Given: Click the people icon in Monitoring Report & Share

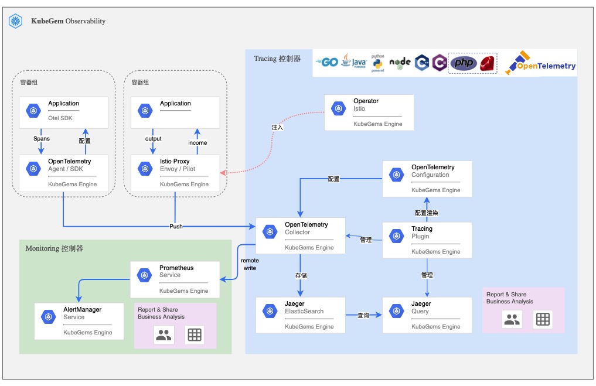Looking at the screenshot, I should click(x=164, y=334).
